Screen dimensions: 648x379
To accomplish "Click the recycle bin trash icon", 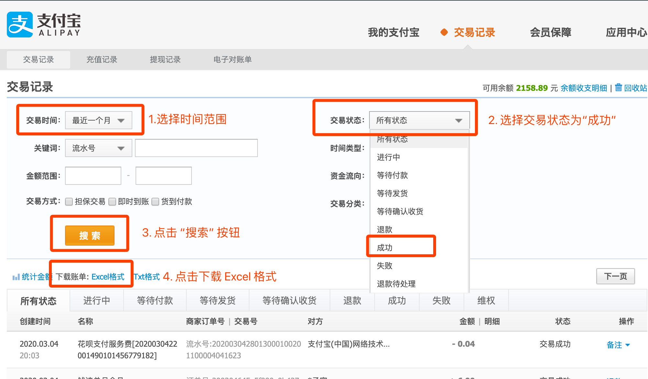I will (x=618, y=87).
